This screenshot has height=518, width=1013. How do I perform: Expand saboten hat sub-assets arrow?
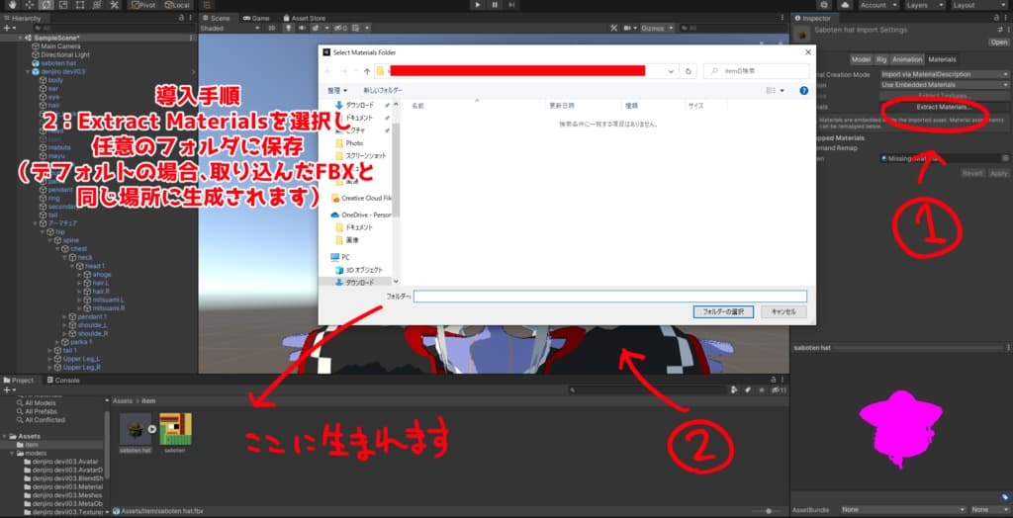[152, 428]
